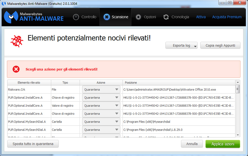The image size is (248, 156).
Task: Click the scrollbar down arrow of results list
Action: pos(237,135)
